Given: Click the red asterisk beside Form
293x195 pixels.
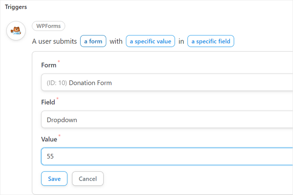Looking at the screenshot, I should [59, 61].
